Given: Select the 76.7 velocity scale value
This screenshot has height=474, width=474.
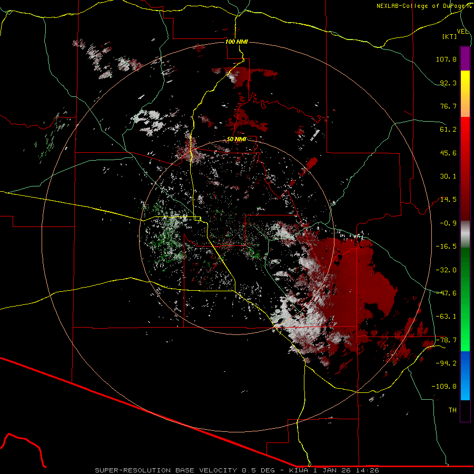Looking at the screenshot, I should pos(448,106).
